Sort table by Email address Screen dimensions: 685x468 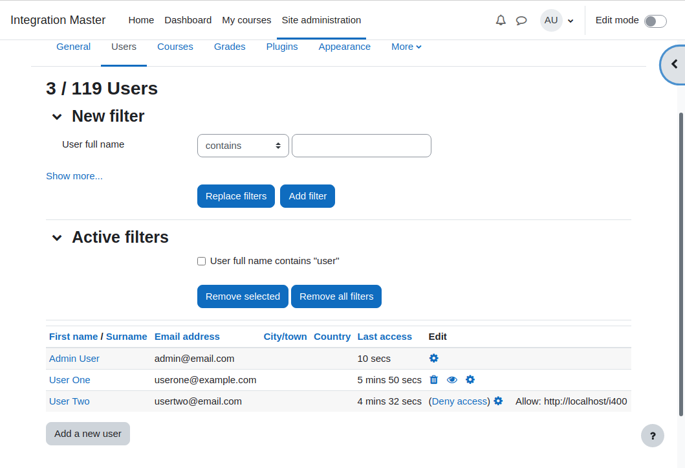187,337
